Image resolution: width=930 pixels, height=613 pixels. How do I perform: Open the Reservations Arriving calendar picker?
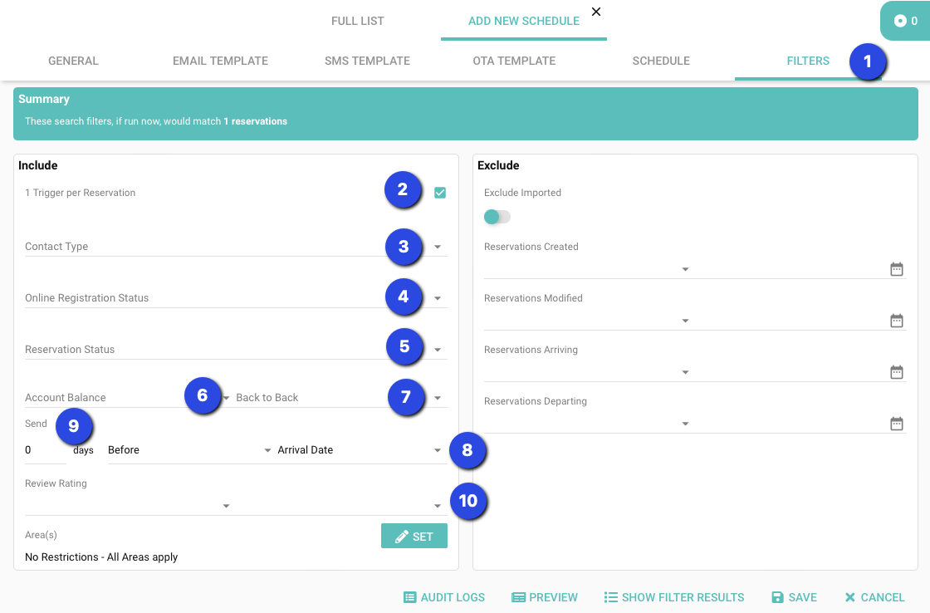coord(896,372)
